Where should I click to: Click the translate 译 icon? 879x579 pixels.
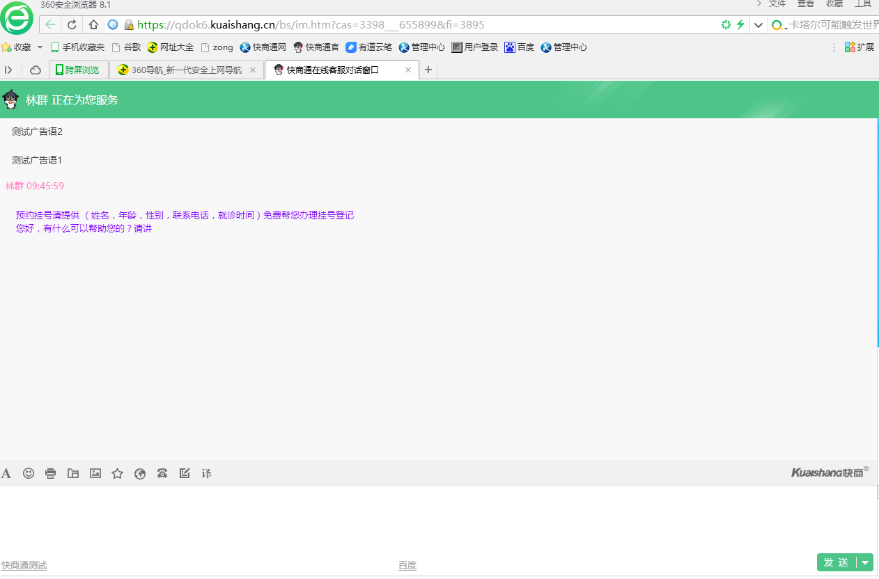click(x=207, y=473)
